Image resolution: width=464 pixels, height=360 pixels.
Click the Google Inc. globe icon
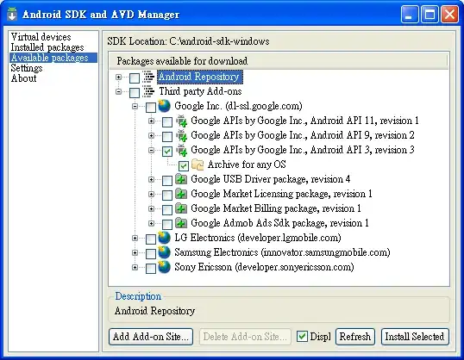point(164,106)
